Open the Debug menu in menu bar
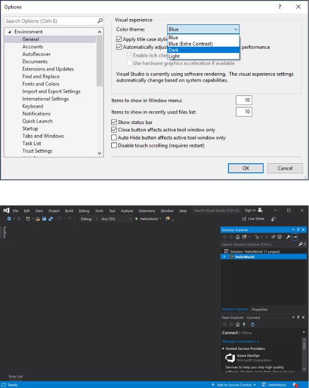This screenshot has height=388, width=309. coord(84,211)
